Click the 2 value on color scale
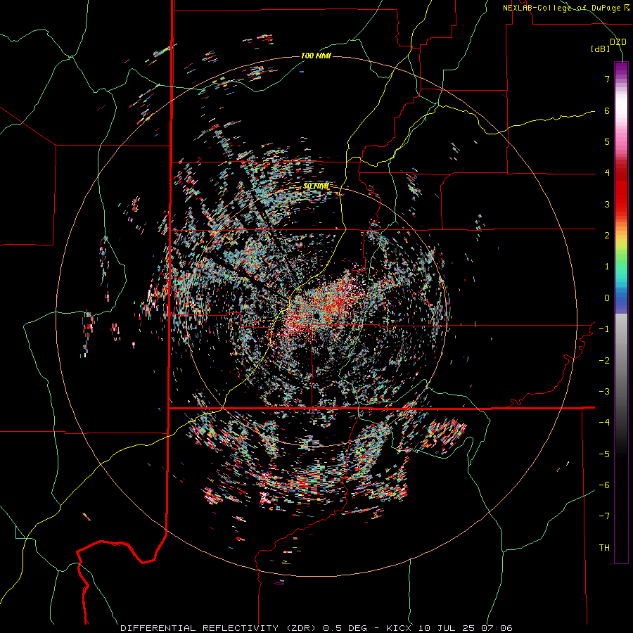This screenshot has height=633, width=633. pyautogui.click(x=607, y=236)
